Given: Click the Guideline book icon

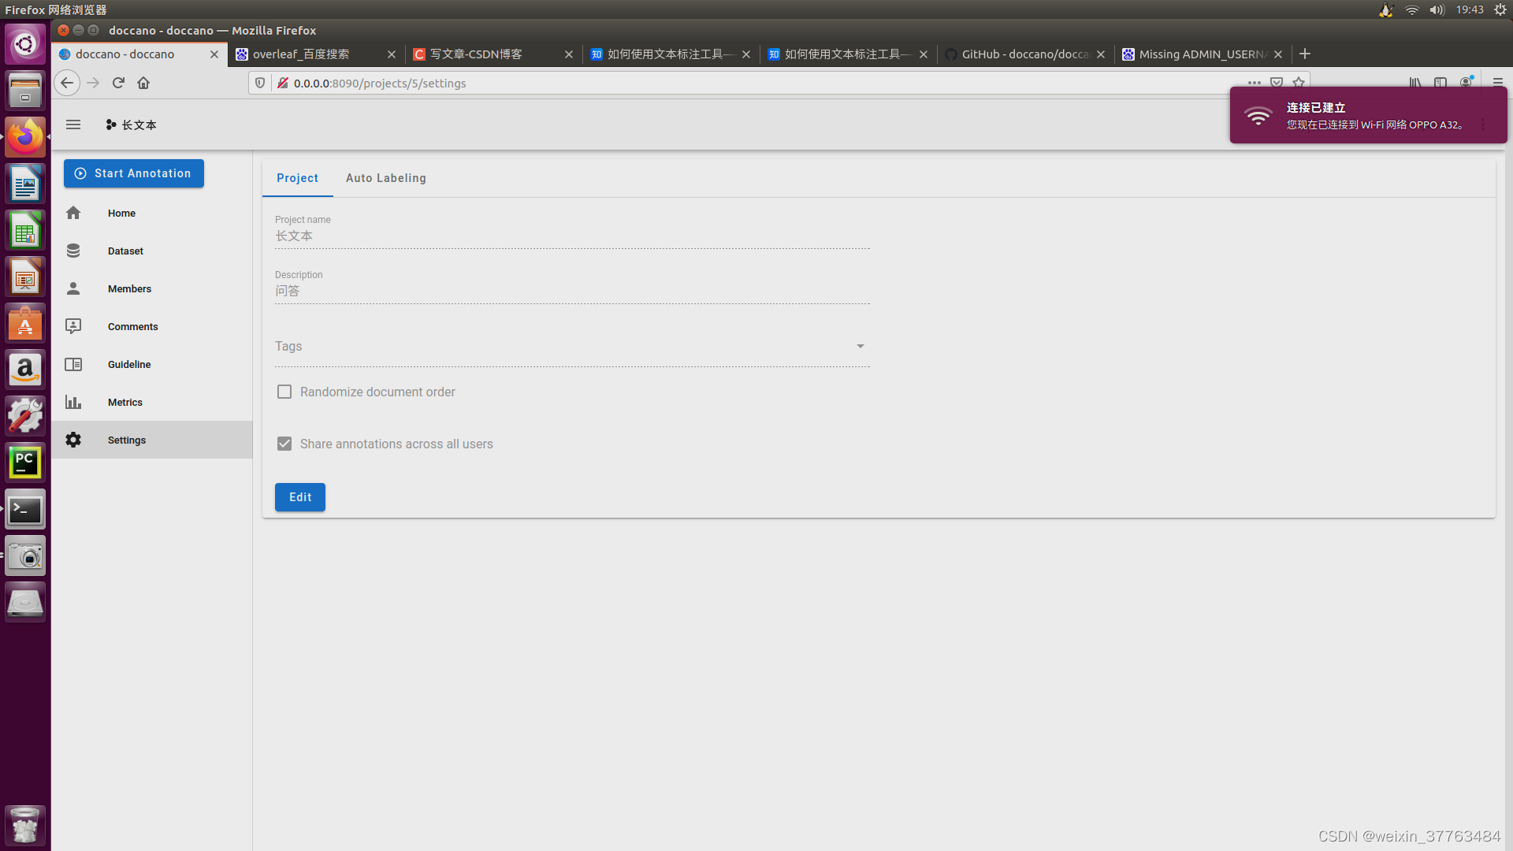Looking at the screenshot, I should (73, 364).
